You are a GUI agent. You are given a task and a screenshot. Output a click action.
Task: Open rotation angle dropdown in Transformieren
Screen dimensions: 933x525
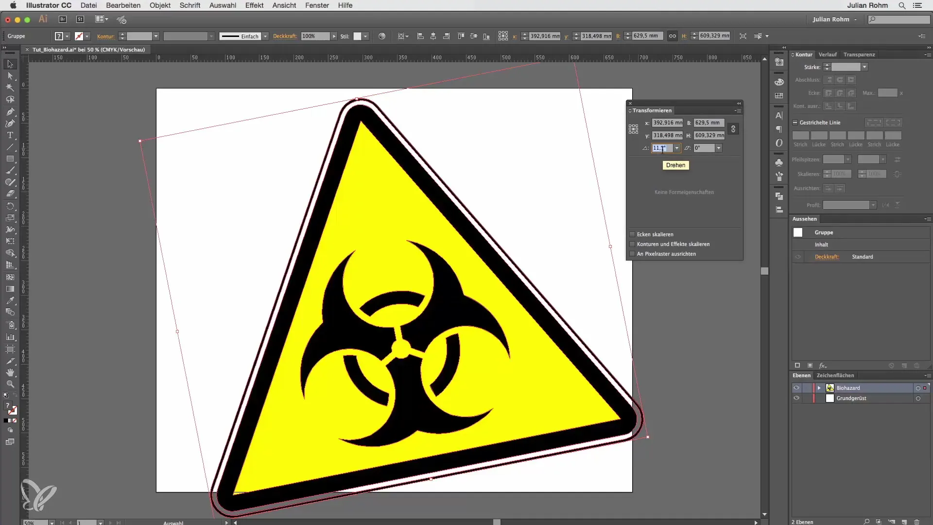click(677, 148)
